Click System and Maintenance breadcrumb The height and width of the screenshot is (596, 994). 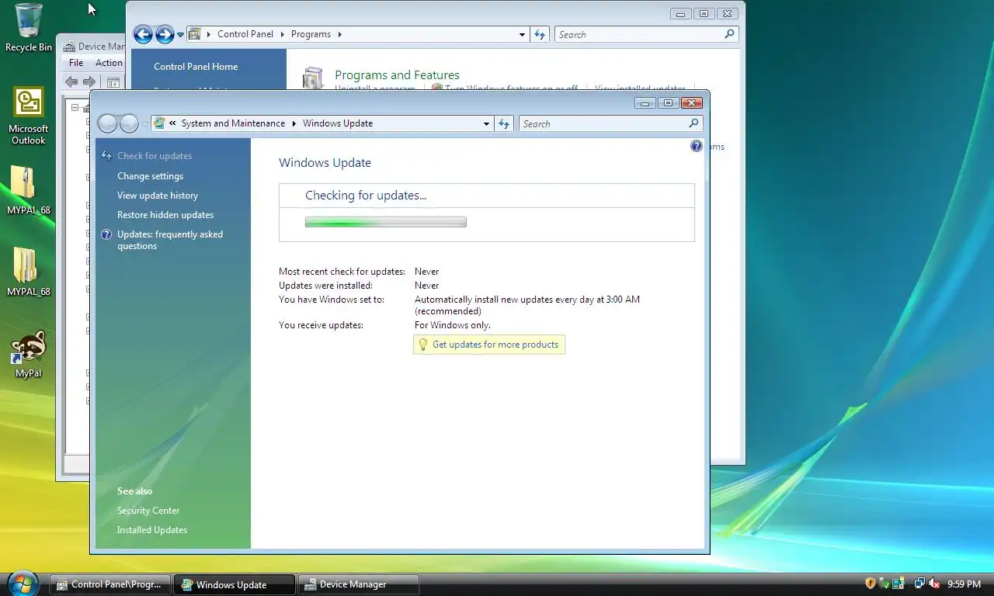coord(233,123)
